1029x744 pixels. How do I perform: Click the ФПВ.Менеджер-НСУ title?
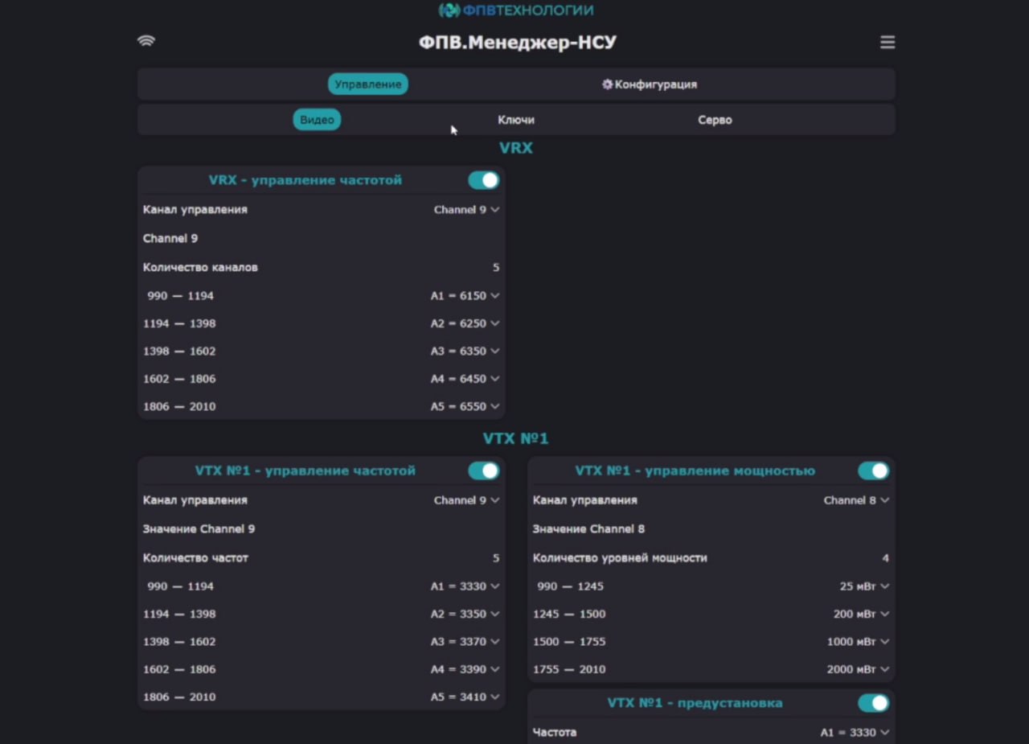(517, 43)
